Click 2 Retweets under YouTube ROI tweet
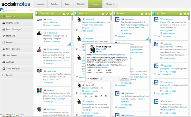 [122, 108]
